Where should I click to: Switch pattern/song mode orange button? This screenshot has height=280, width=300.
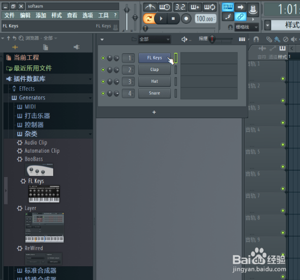point(148,19)
